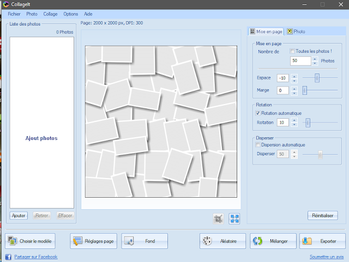Click the photo count field showing 50

click(x=300, y=60)
